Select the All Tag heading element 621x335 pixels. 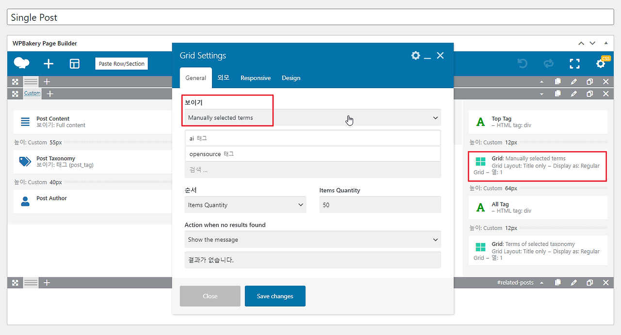click(x=538, y=208)
